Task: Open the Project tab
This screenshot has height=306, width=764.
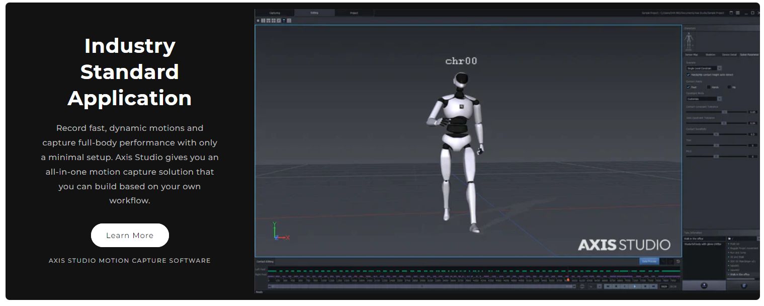Action: point(354,13)
